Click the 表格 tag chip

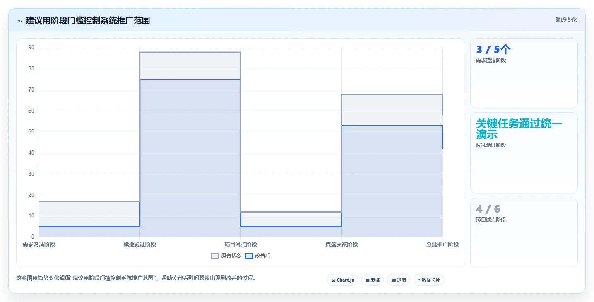pyautogui.click(x=373, y=280)
